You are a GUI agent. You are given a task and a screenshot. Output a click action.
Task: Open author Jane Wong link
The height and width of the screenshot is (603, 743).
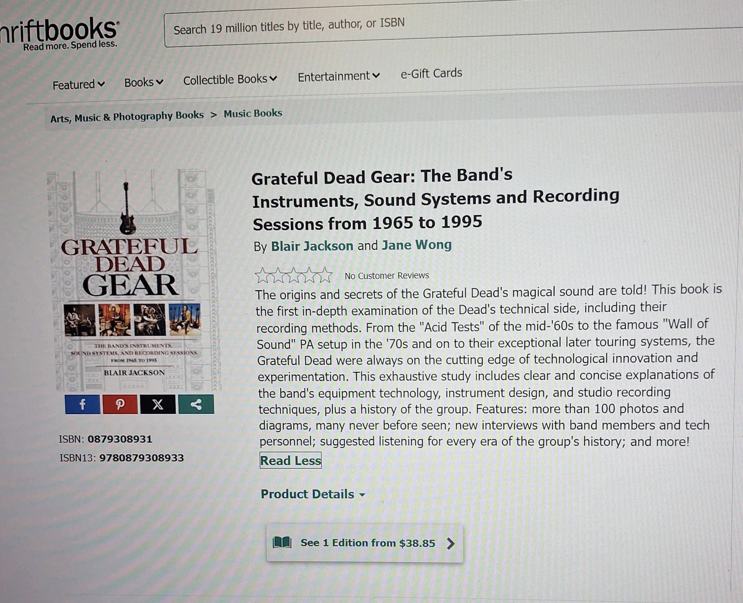coord(417,245)
